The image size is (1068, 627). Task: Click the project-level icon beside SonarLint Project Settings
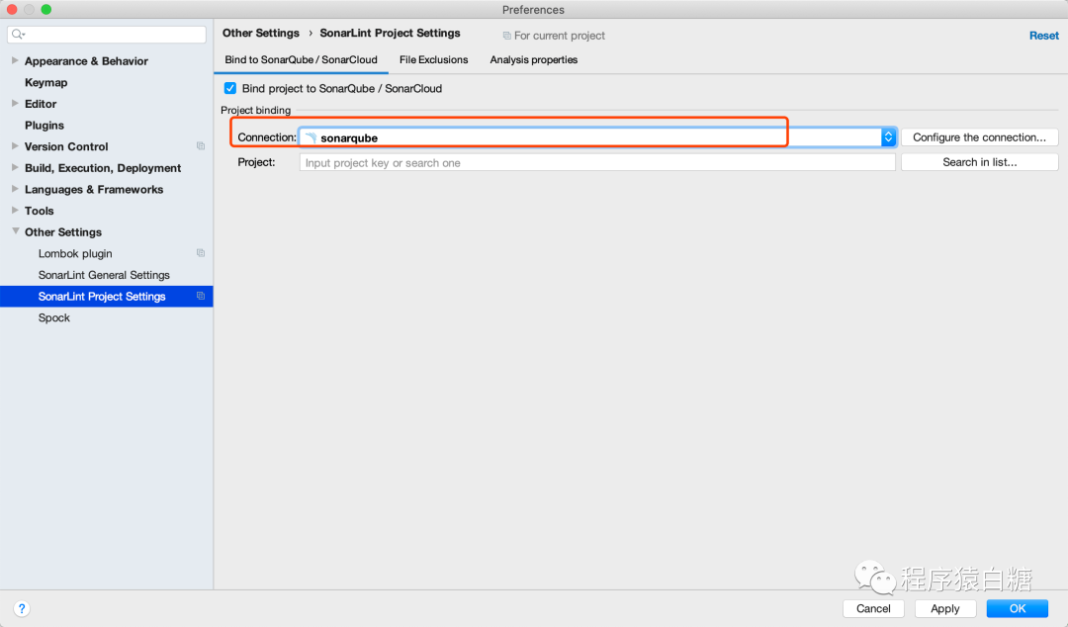(x=201, y=296)
